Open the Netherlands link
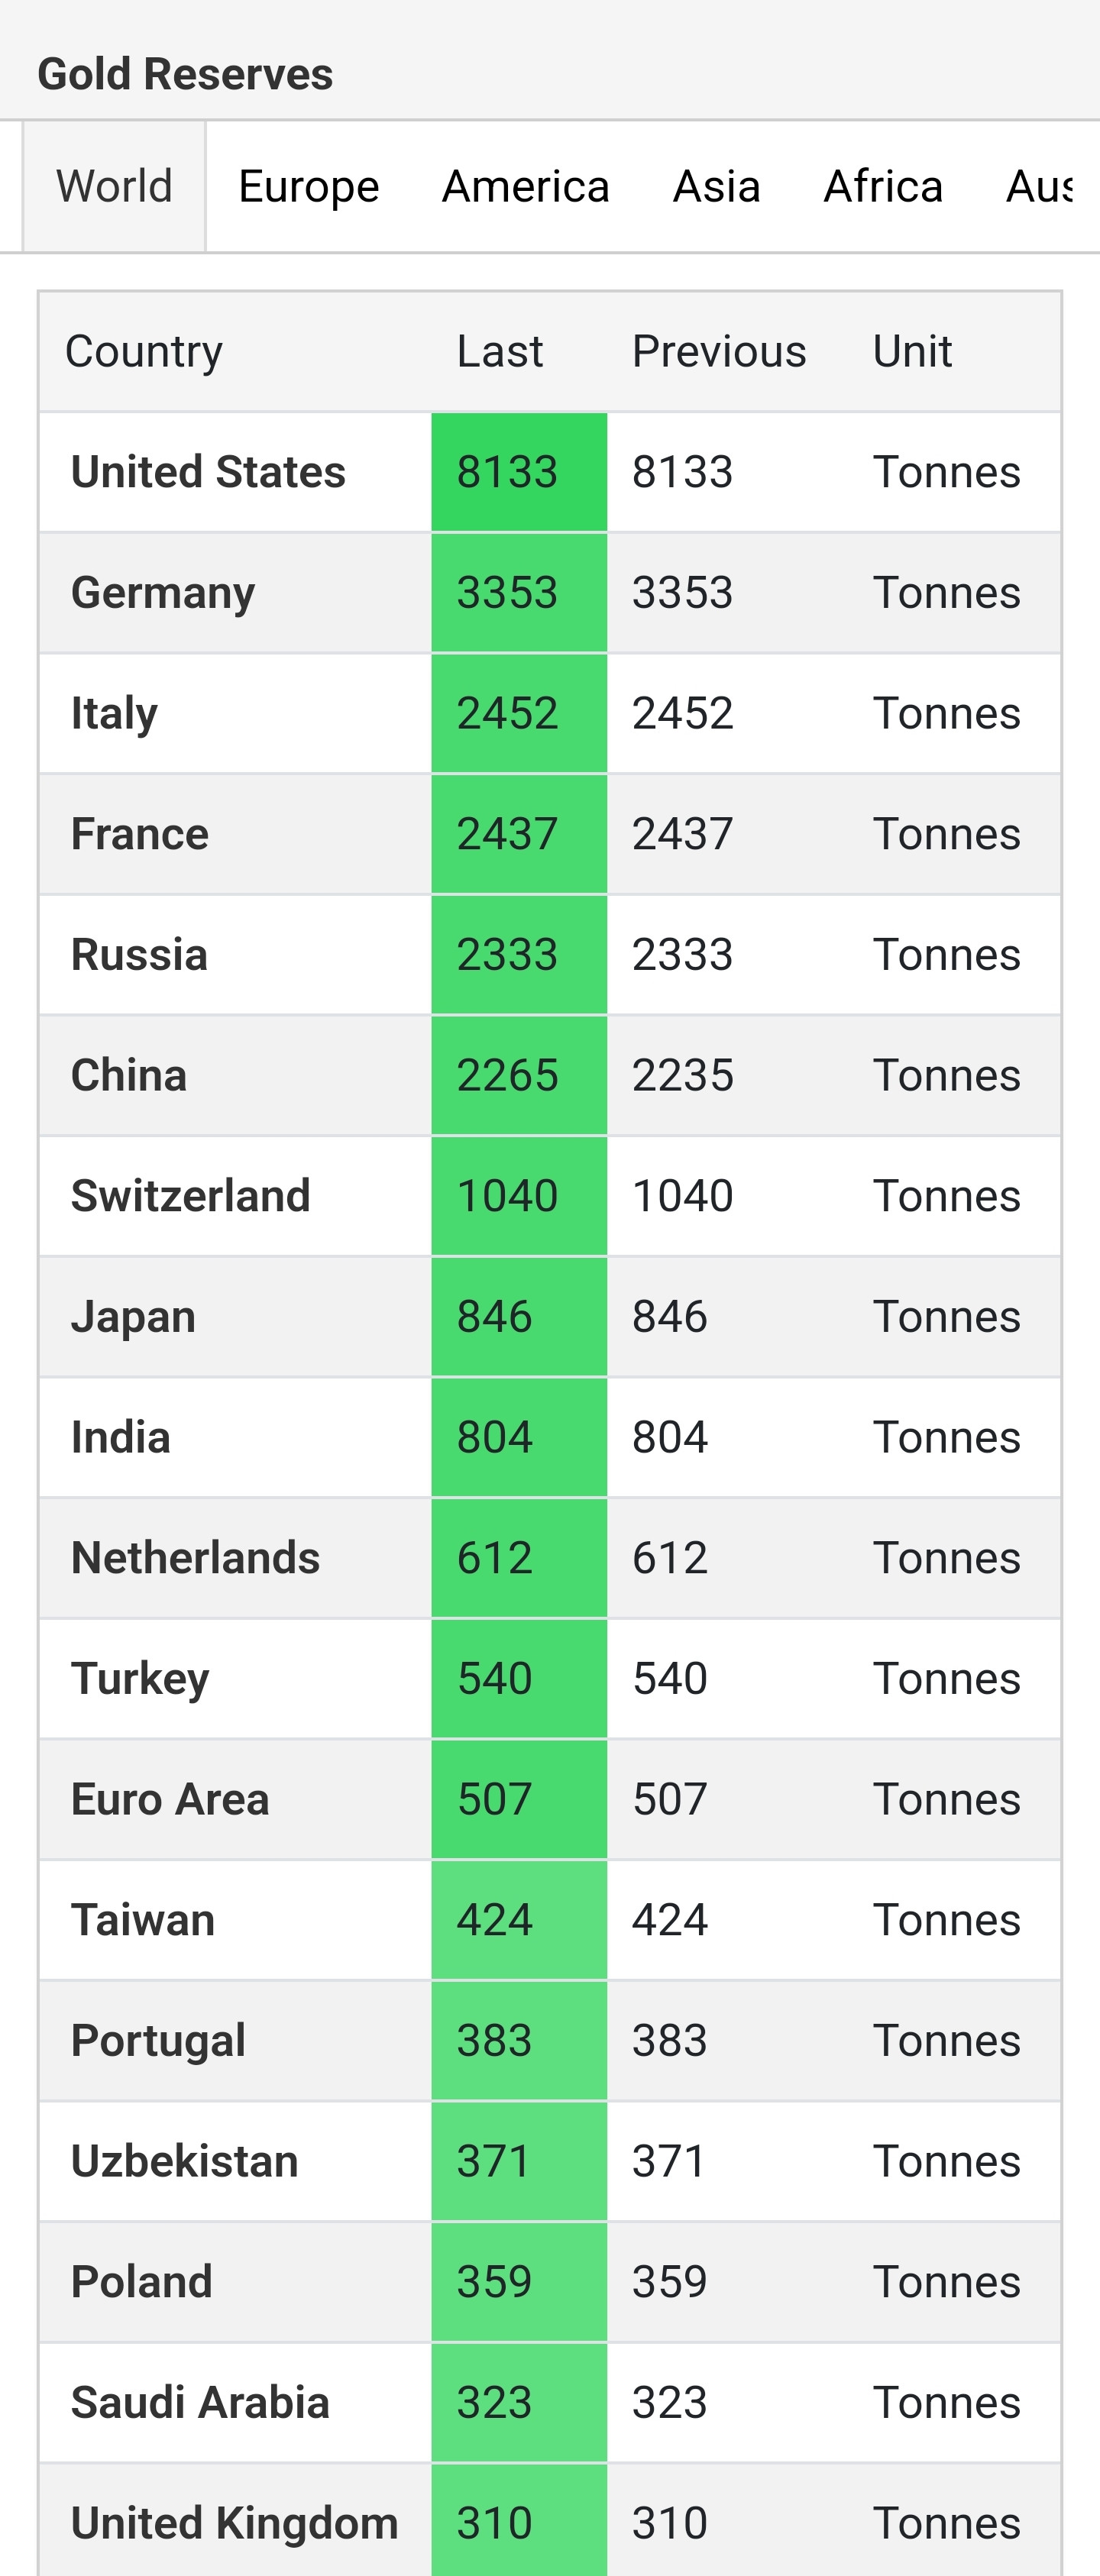The image size is (1100, 2576). 195,1558
